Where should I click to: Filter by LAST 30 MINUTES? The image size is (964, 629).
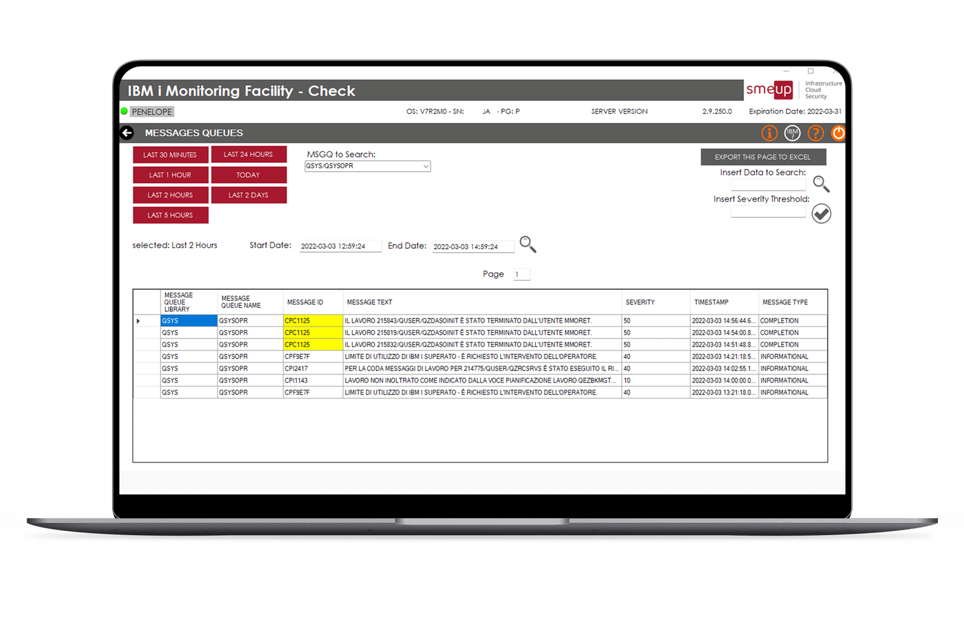170,155
